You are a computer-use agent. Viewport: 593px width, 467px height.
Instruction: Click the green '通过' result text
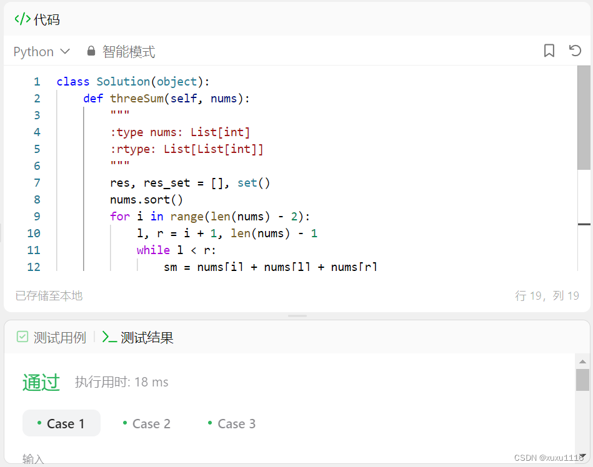pyautogui.click(x=41, y=382)
